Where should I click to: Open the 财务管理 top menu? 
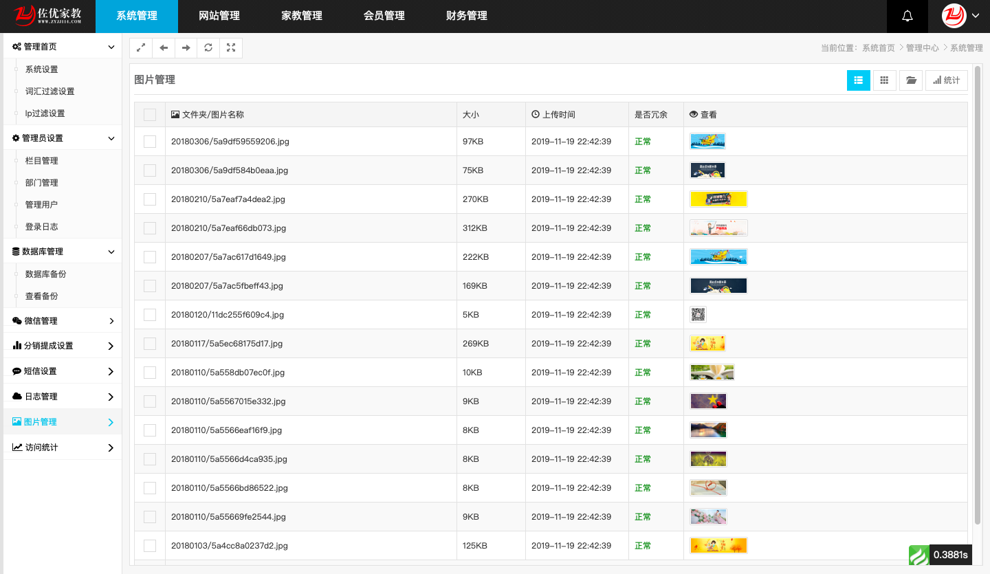click(467, 16)
